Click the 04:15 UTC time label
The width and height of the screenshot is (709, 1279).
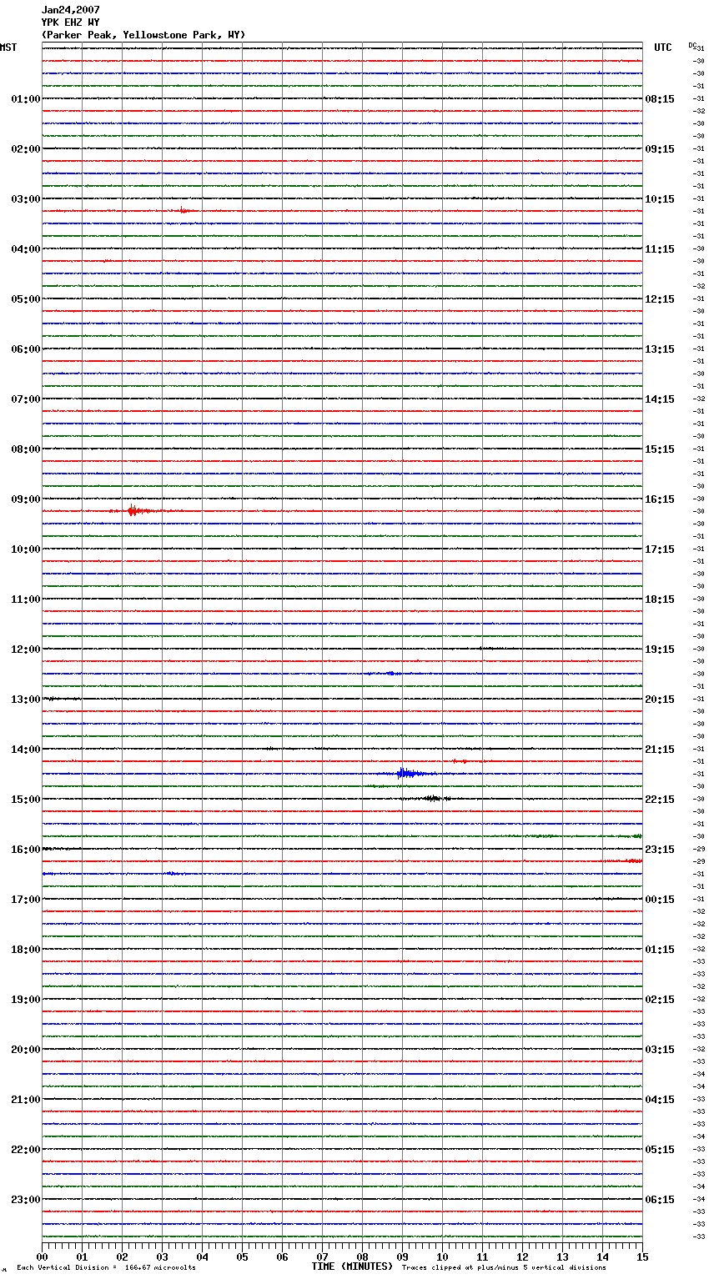pos(660,1100)
